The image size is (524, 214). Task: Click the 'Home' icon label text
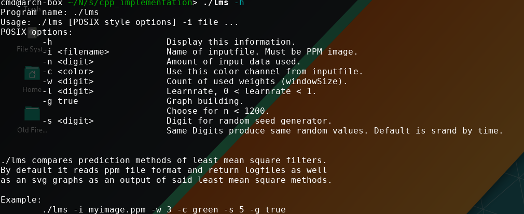coord(32,90)
